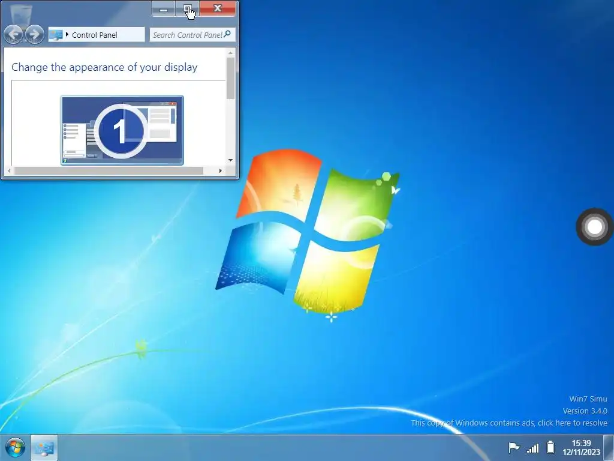Viewport: 614px width, 461px height.
Task: Click the horizontal scrollbar right arrow
Action: coord(221,170)
